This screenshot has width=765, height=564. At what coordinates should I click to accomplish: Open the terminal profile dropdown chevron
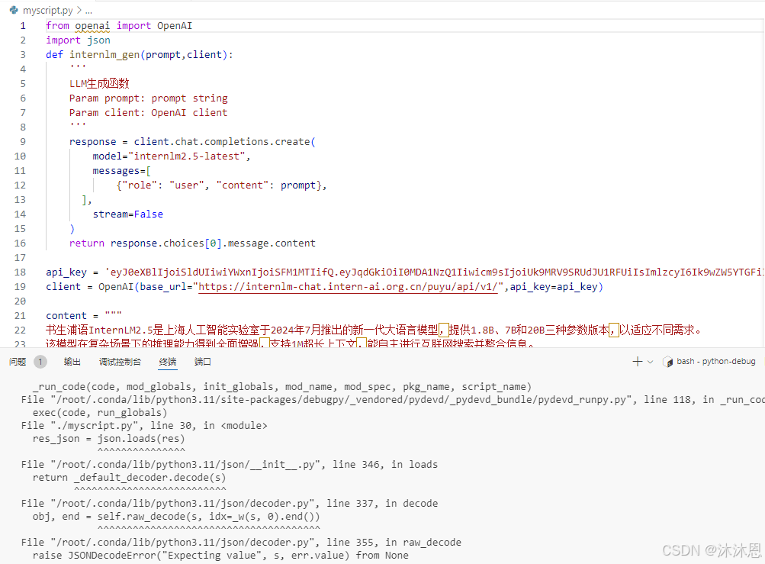point(649,361)
